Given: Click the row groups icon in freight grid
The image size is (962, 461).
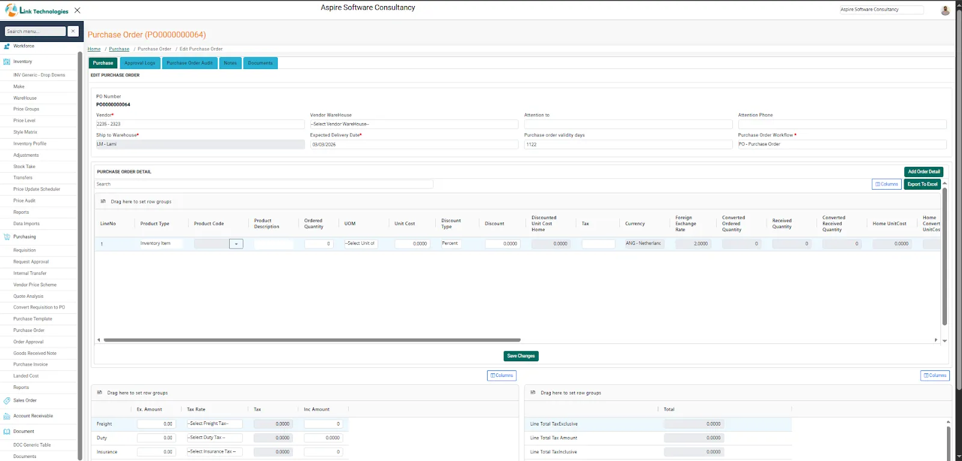Looking at the screenshot, I should tap(99, 393).
